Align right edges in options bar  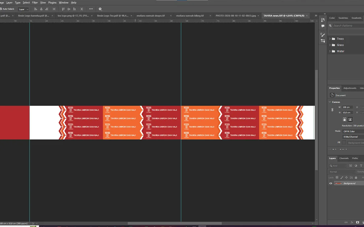47,9
